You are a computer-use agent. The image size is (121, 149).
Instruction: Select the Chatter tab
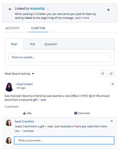click(x=38, y=28)
